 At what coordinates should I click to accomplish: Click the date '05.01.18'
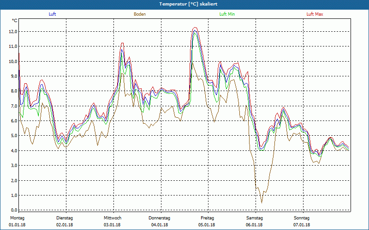207,225
